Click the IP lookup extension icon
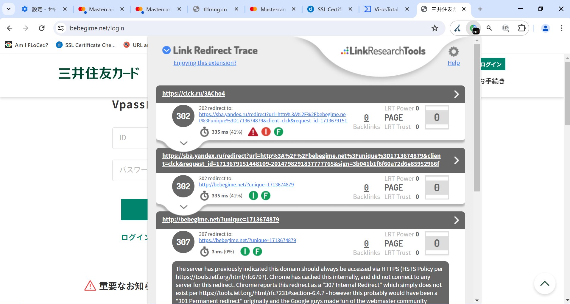 pos(505,28)
